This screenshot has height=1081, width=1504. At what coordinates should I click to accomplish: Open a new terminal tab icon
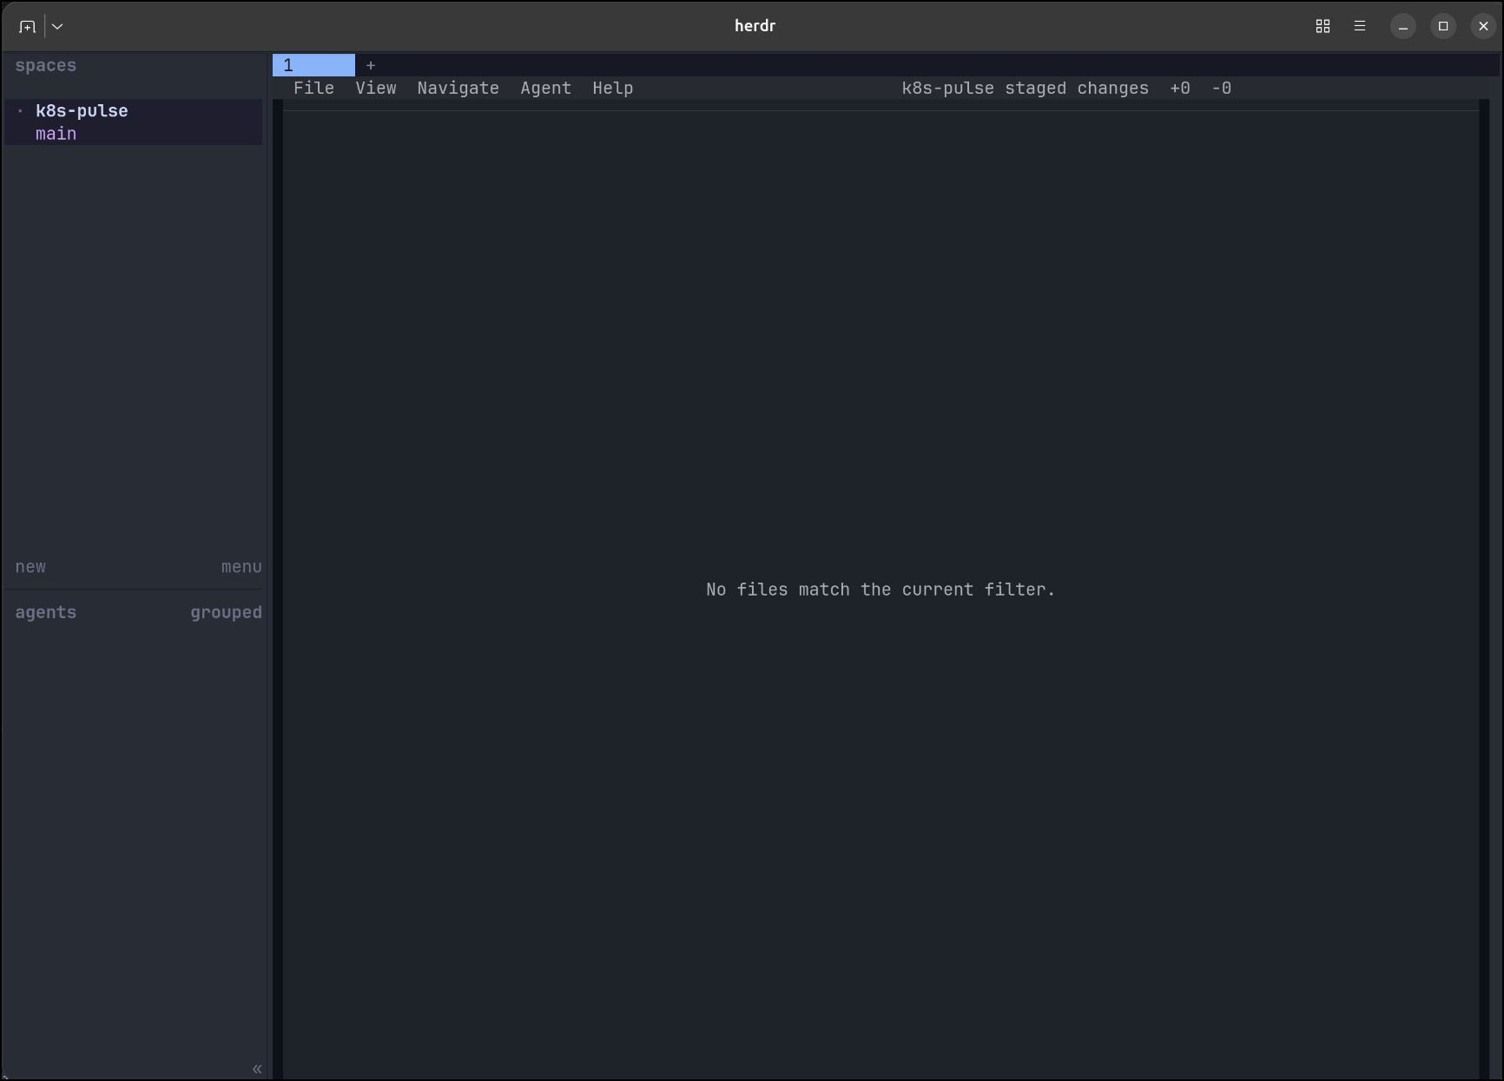coord(27,26)
